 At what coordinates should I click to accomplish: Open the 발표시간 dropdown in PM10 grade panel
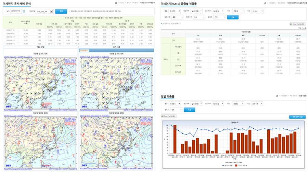coord(199,17)
